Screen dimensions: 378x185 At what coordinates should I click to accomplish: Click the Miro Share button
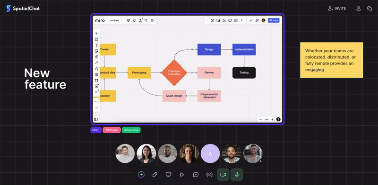click(x=274, y=20)
